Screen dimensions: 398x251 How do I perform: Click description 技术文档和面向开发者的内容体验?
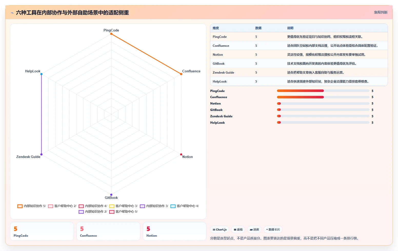coord(322,64)
